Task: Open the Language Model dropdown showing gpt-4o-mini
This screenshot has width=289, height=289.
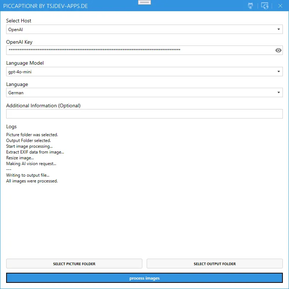Action: point(144,72)
